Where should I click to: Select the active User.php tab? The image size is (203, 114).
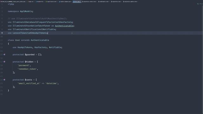pyautogui.click(x=77, y=2)
